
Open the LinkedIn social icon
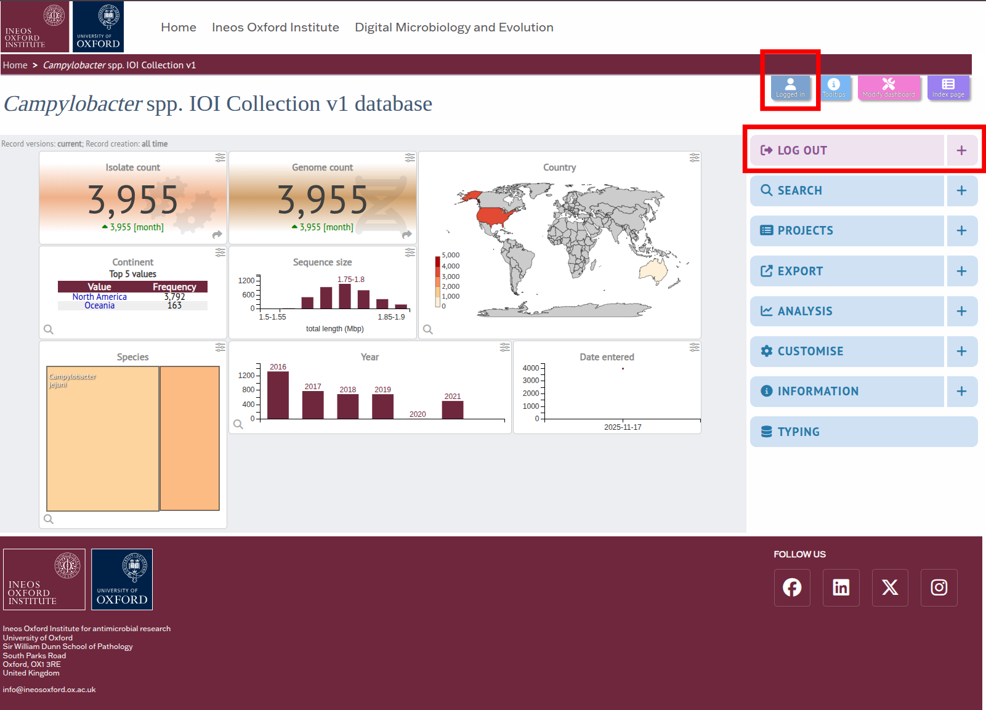pyautogui.click(x=841, y=587)
